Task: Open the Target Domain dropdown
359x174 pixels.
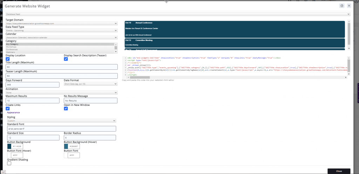Action: point(62,23)
